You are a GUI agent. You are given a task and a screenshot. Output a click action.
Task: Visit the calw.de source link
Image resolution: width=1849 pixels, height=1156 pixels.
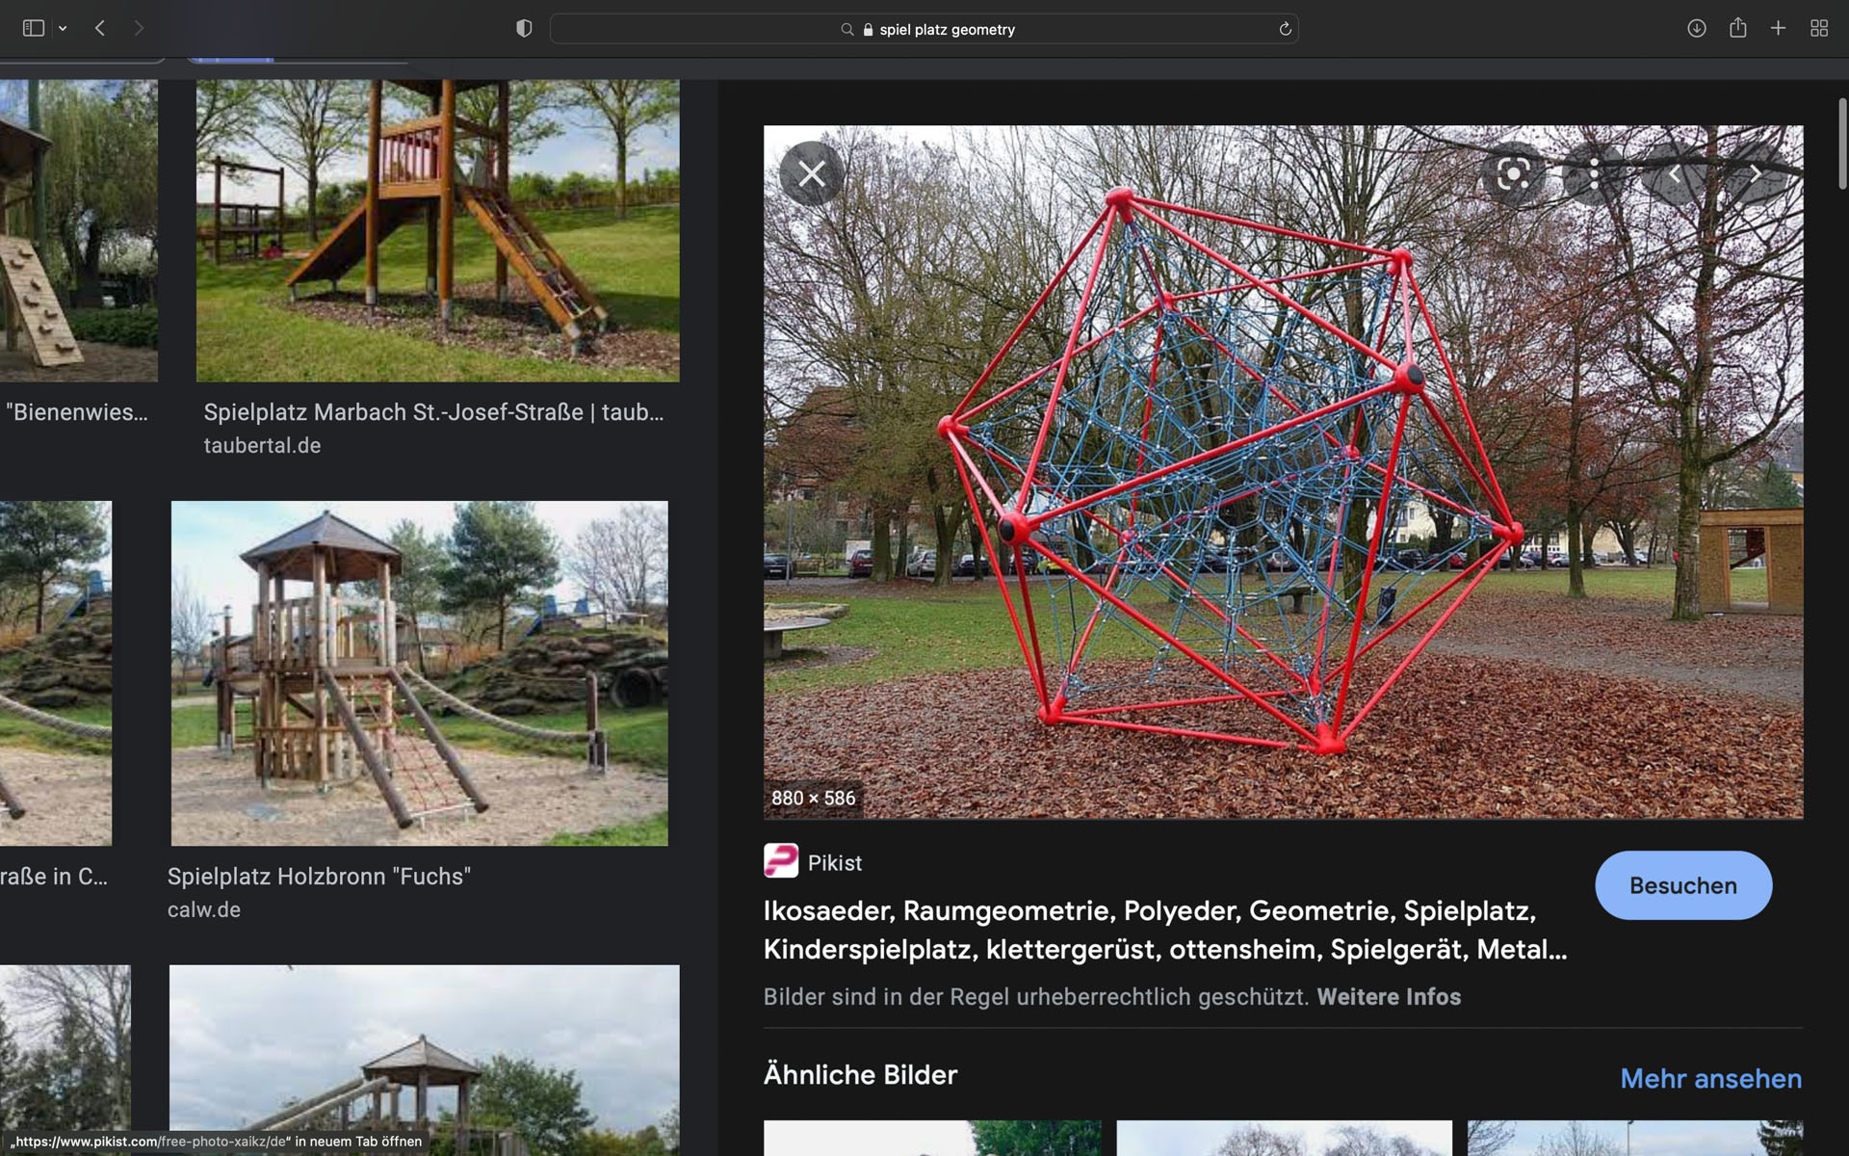[x=204, y=910]
